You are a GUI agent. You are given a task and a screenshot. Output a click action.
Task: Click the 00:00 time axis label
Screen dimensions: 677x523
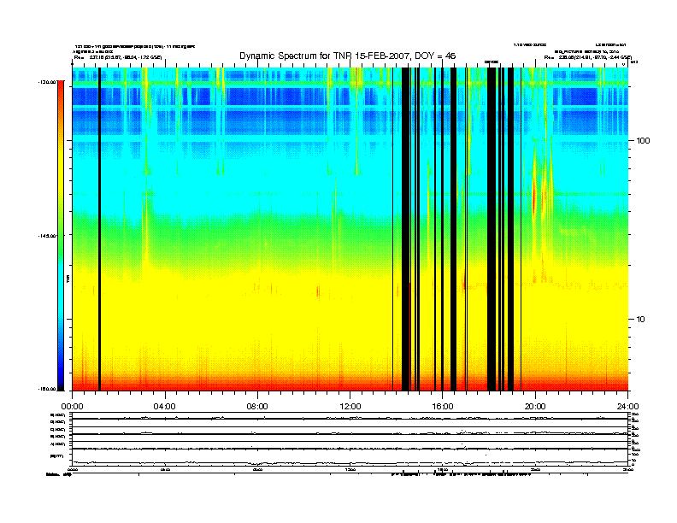tap(72, 406)
